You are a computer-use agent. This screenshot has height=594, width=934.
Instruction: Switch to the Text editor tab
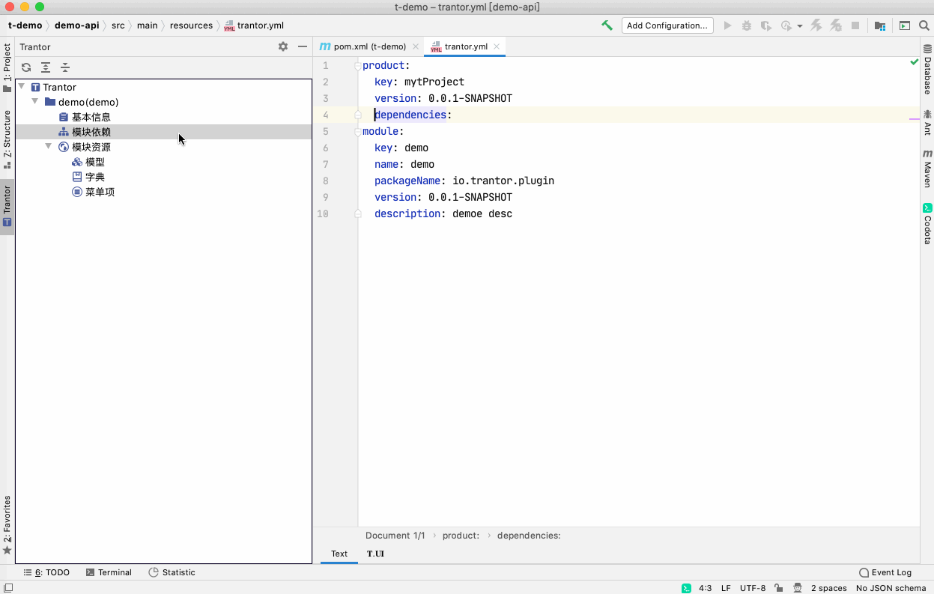point(339,554)
